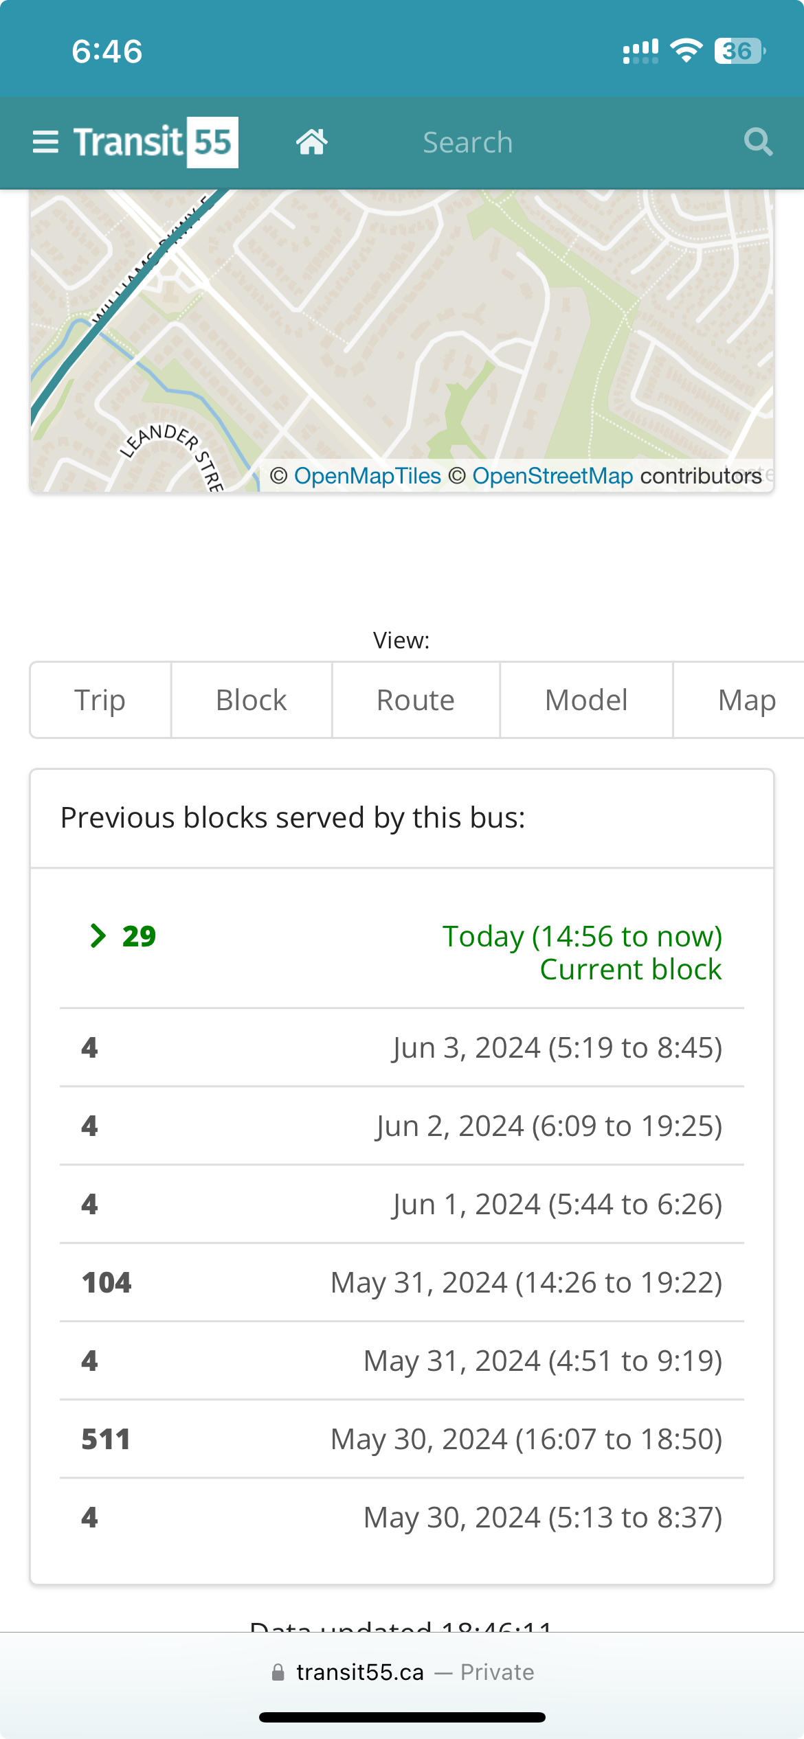Open block 511 from May 30
Viewport: 804px width, 1739px height.
106,1439
